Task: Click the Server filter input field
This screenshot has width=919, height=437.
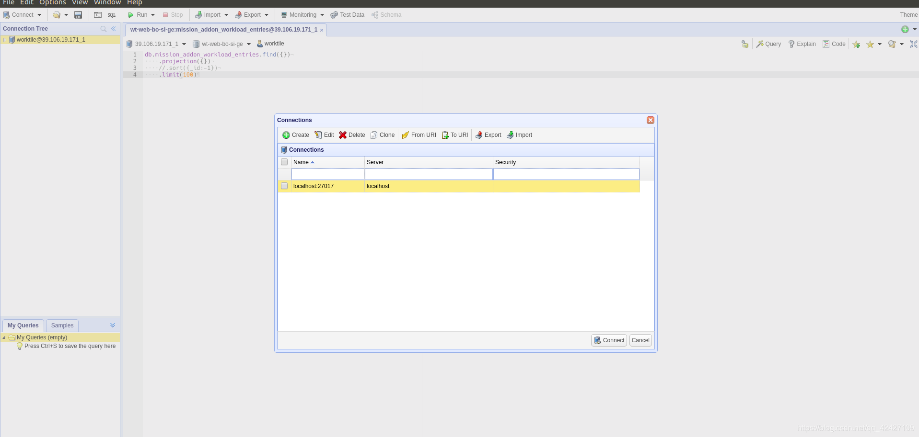Action: 429,174
